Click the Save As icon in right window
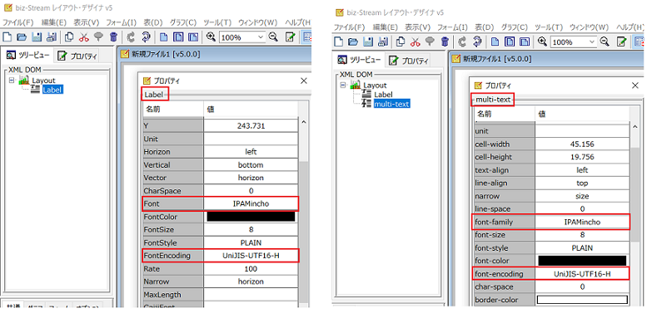The width and height of the screenshot is (657, 318). coord(382,42)
